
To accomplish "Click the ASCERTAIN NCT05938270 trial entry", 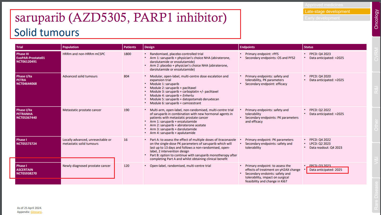I will click(x=25, y=169).
